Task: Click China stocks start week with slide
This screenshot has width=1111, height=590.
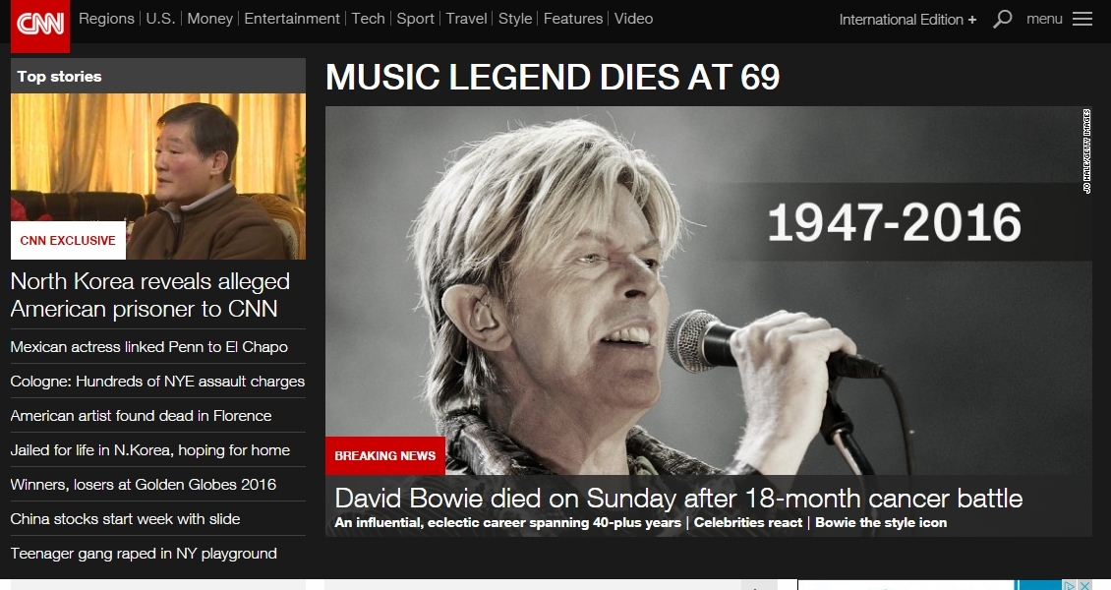Action: [x=126, y=519]
